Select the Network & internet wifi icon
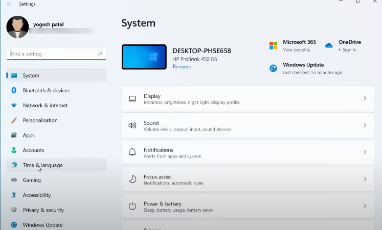 tap(14, 106)
